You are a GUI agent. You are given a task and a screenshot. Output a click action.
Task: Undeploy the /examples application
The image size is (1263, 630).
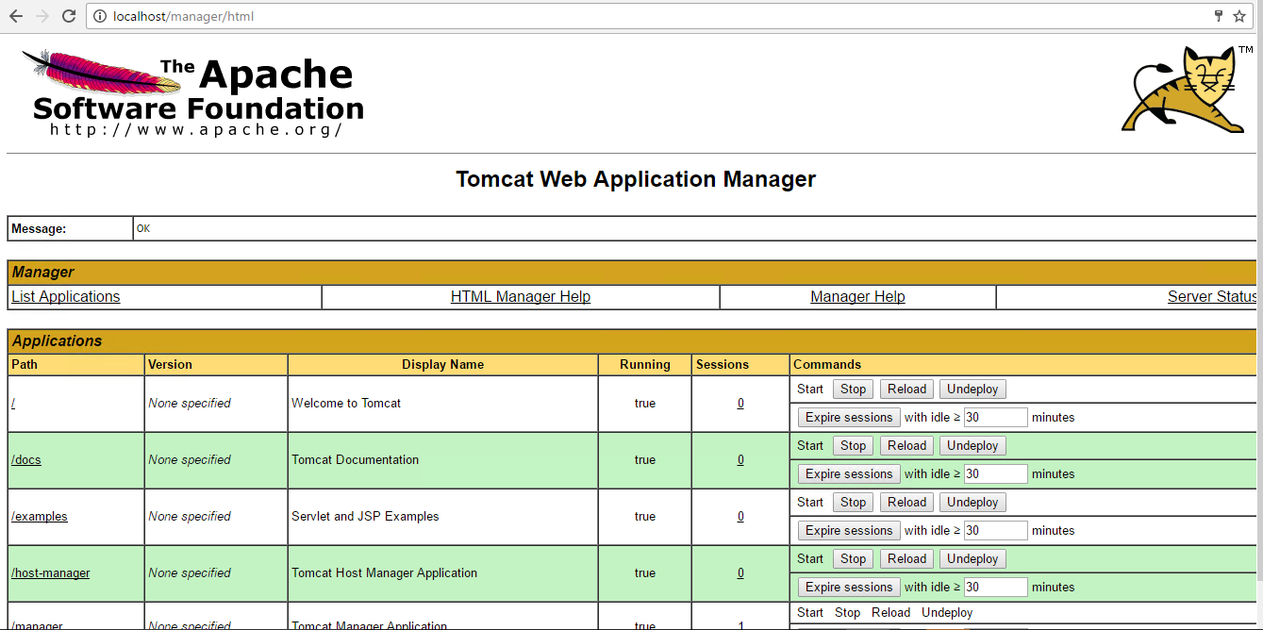972,502
